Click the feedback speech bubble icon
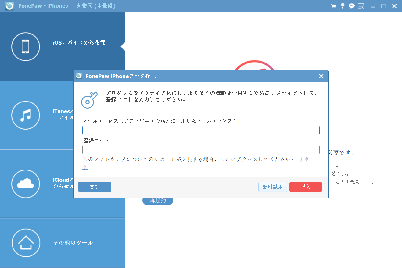 [x=352, y=6]
